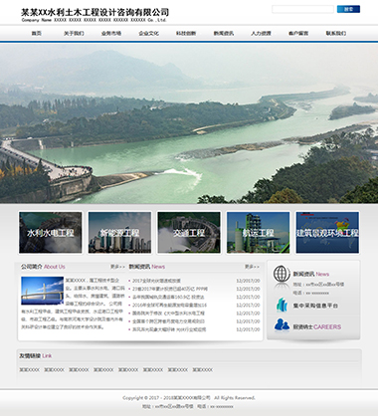
Task: Focus the search input field in the header
Action: (x=302, y=9)
